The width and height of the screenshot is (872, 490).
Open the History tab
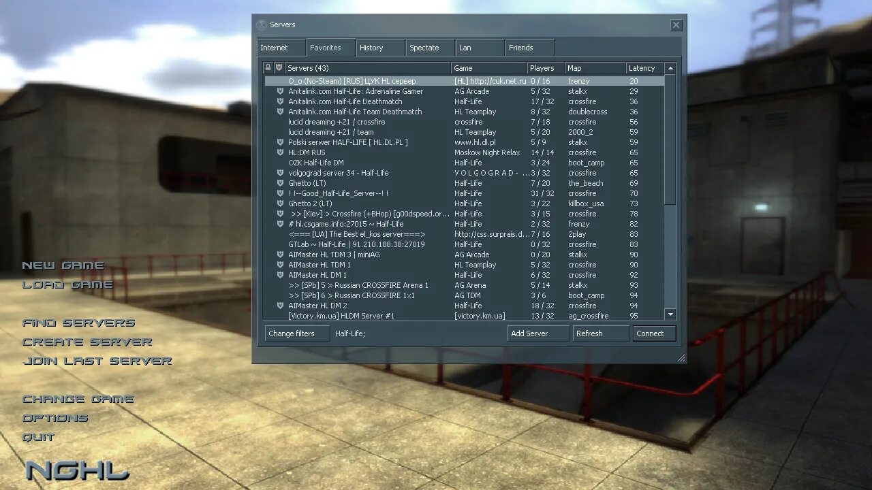[x=381, y=48]
